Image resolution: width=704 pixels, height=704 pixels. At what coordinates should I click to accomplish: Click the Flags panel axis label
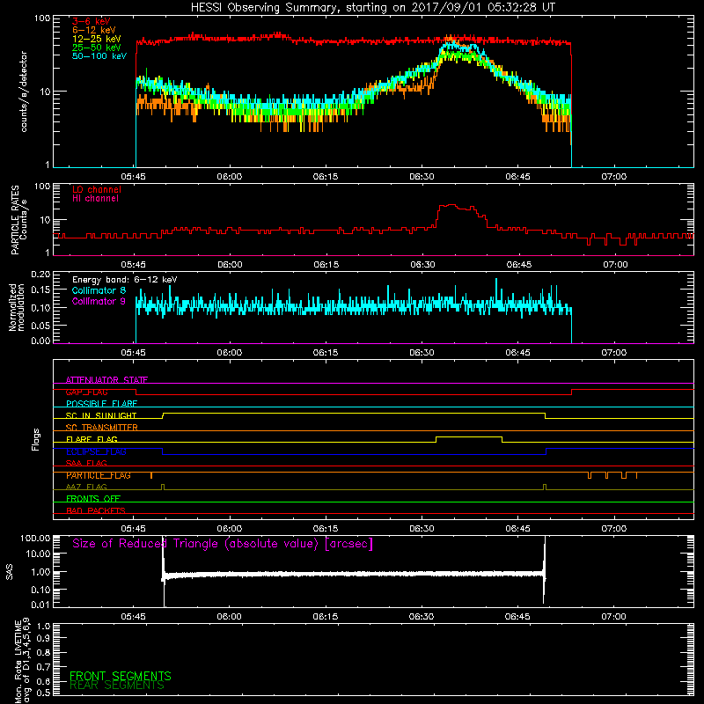36,439
